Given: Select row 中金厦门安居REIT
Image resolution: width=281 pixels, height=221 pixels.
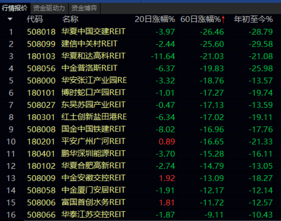Looking at the screenshot, I should pyautogui.click(x=140, y=190).
